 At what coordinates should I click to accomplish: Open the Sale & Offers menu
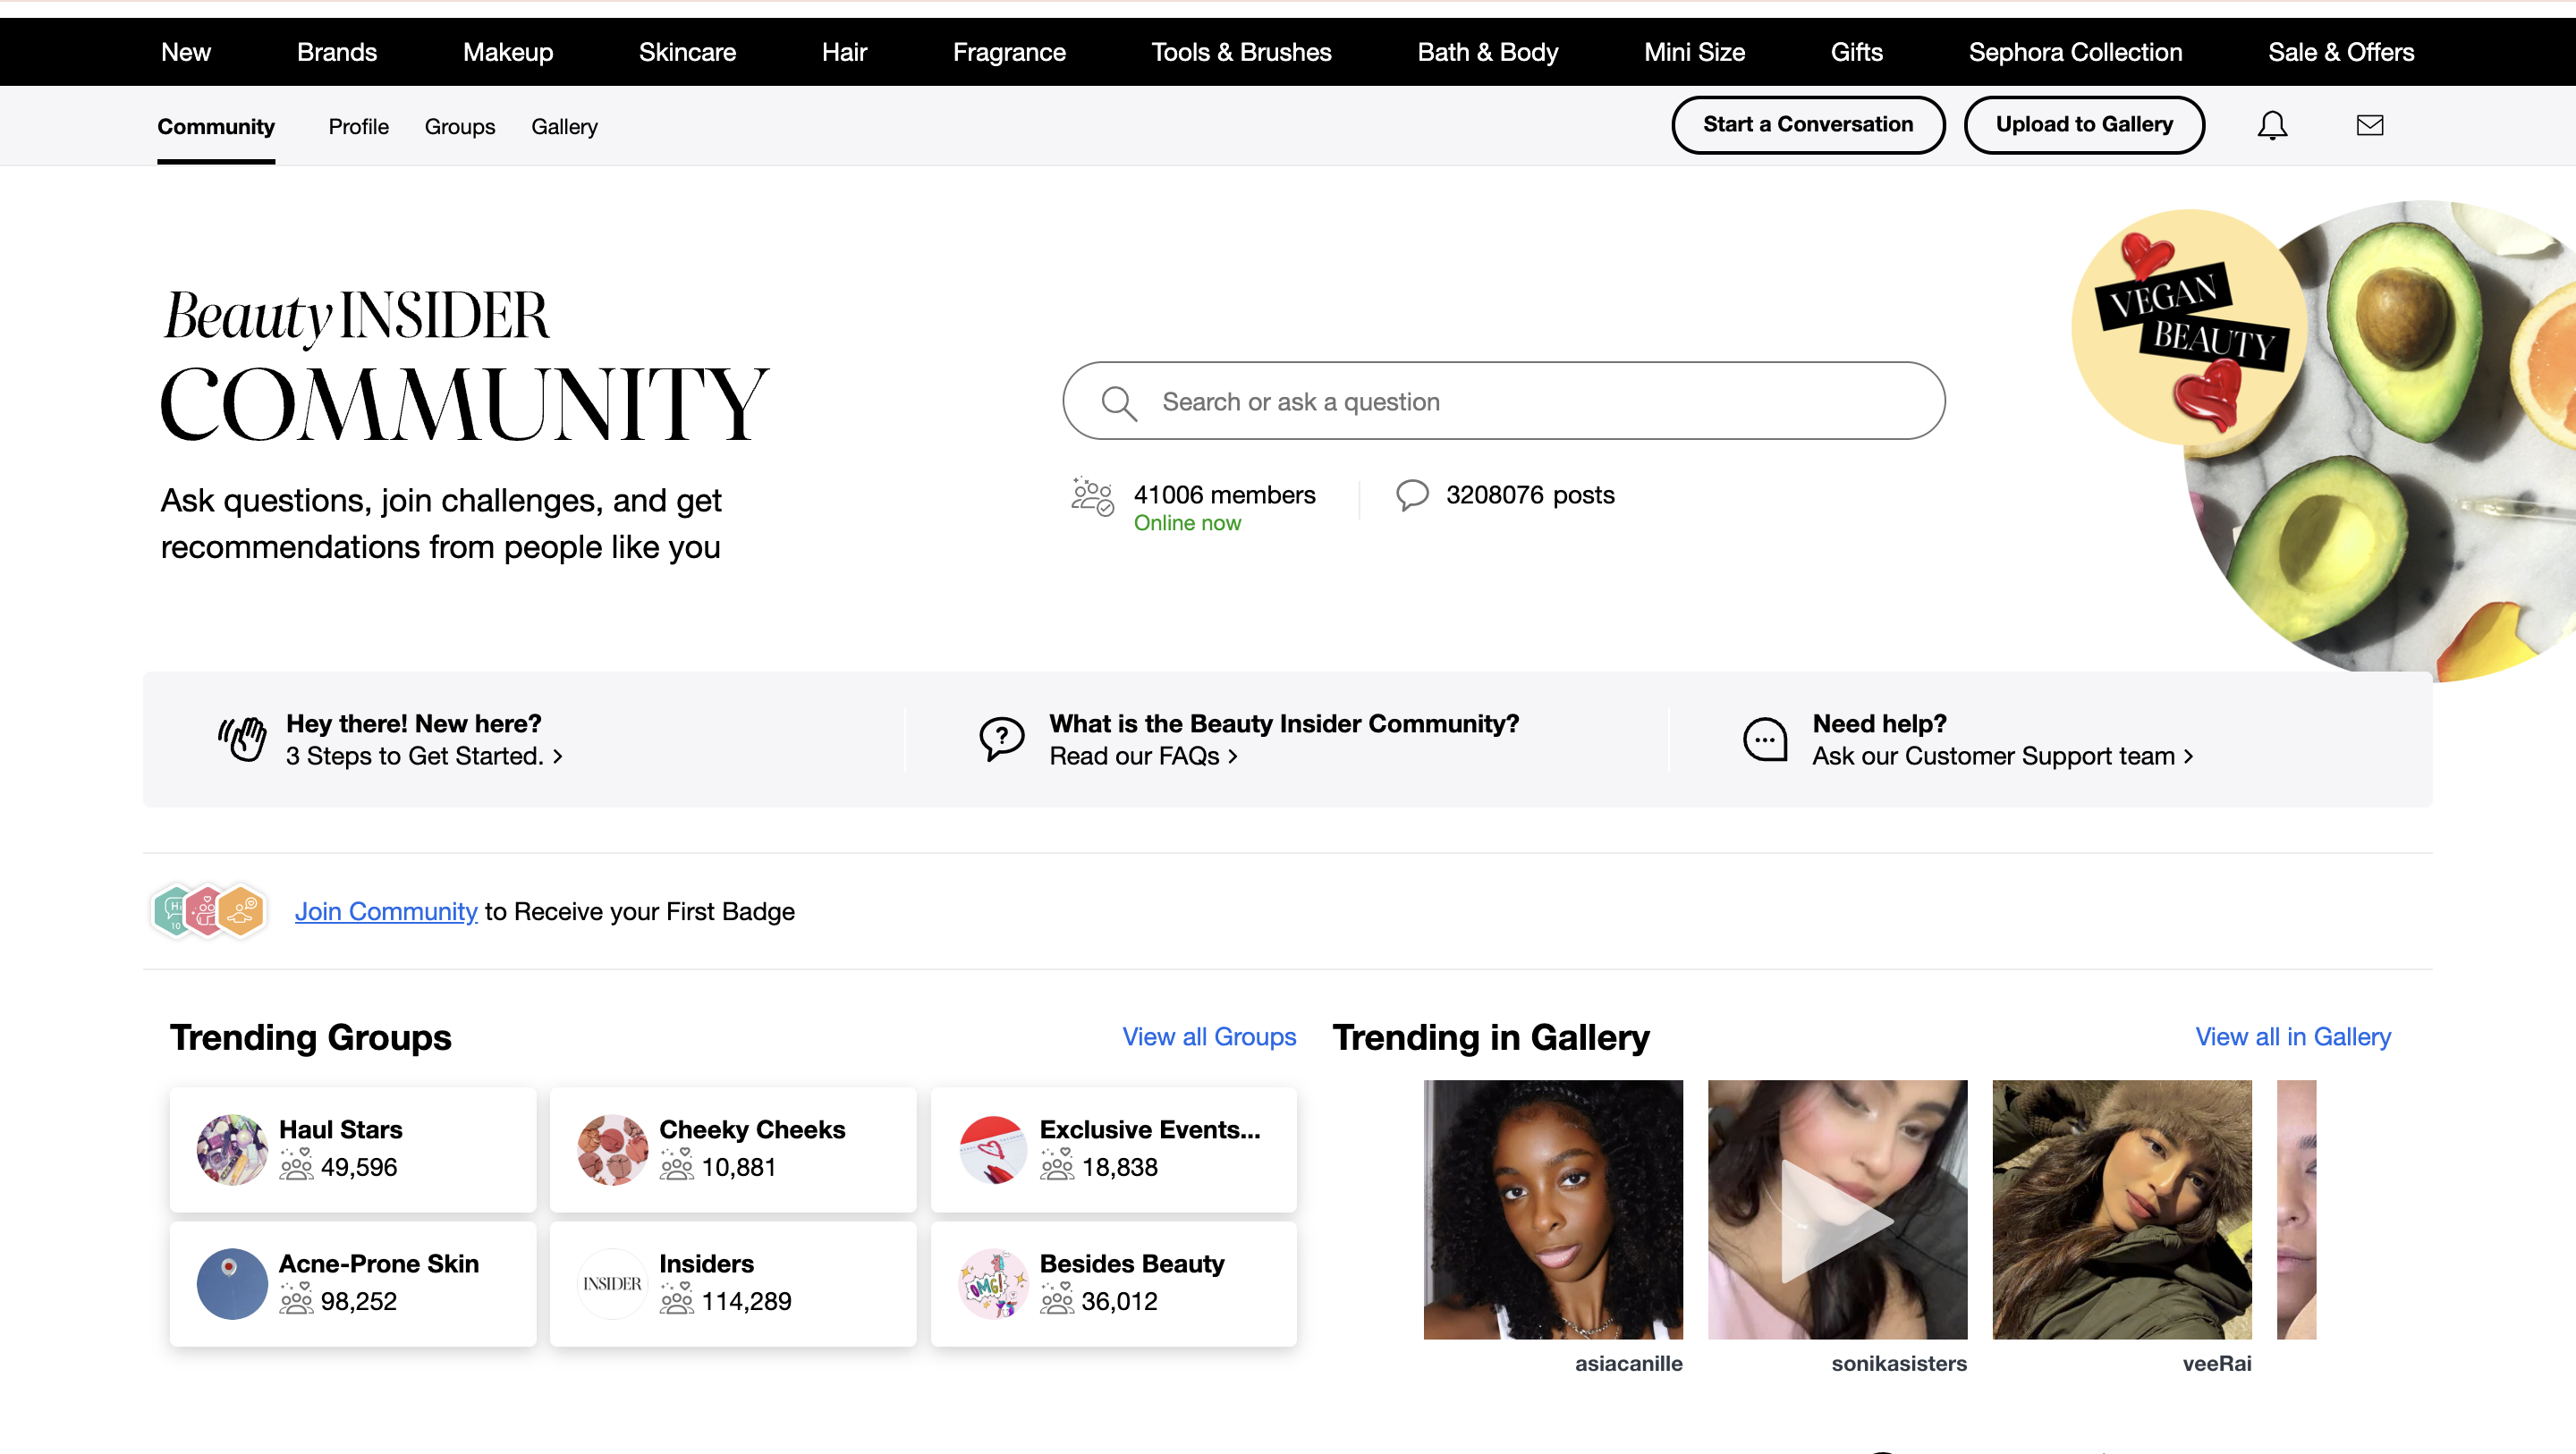(x=2340, y=52)
